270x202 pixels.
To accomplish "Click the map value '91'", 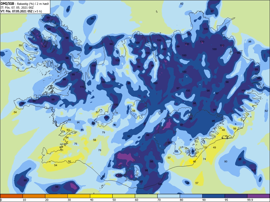I will click(78, 123).
